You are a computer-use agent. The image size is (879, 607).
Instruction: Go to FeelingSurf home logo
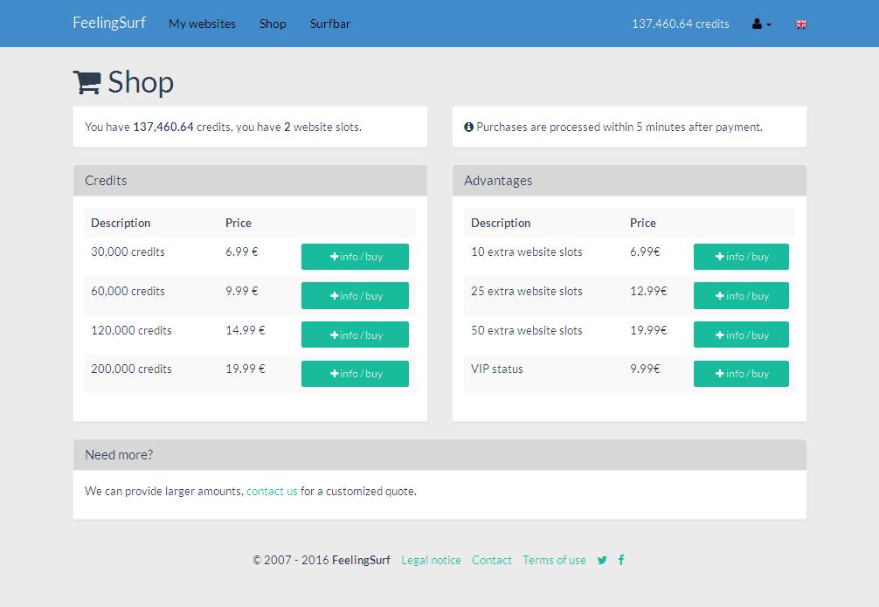coord(109,23)
